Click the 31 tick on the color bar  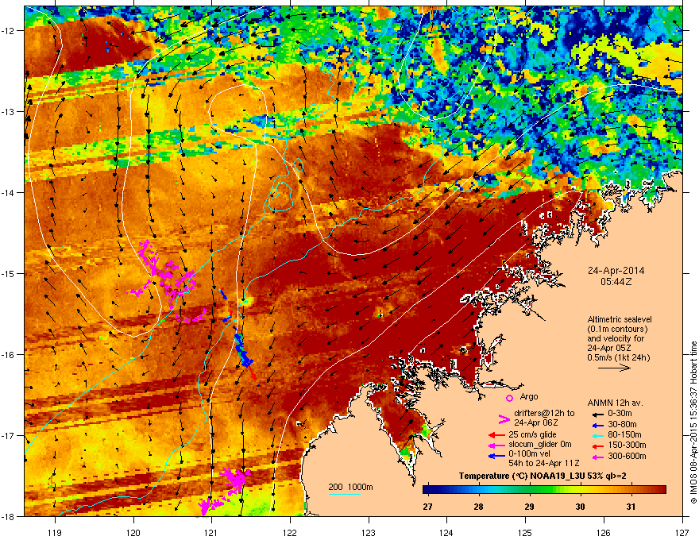pos(631,507)
